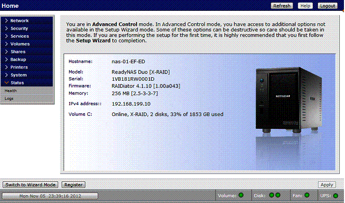The width and height of the screenshot is (345, 203).
Task: Expand the Services menu arrow
Action: (x=6, y=36)
